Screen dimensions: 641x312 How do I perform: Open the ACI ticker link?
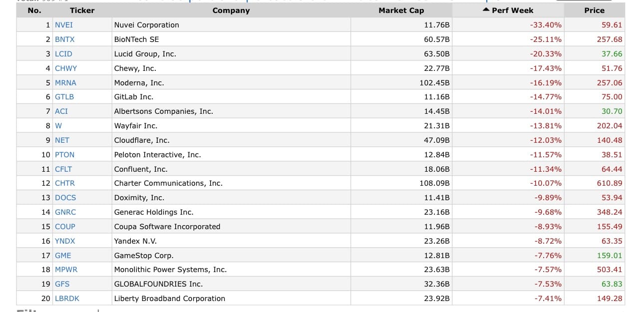(x=61, y=111)
